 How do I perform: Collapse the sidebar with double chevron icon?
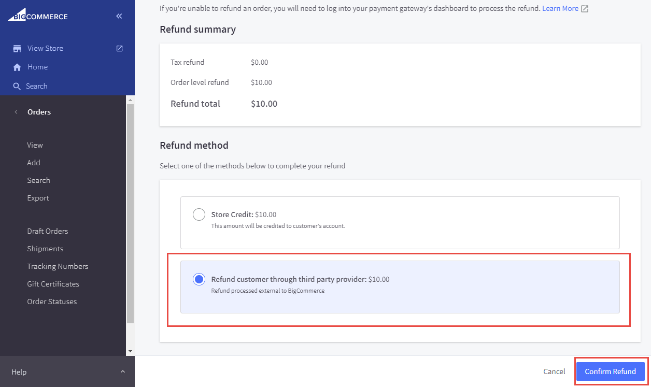[x=119, y=16]
